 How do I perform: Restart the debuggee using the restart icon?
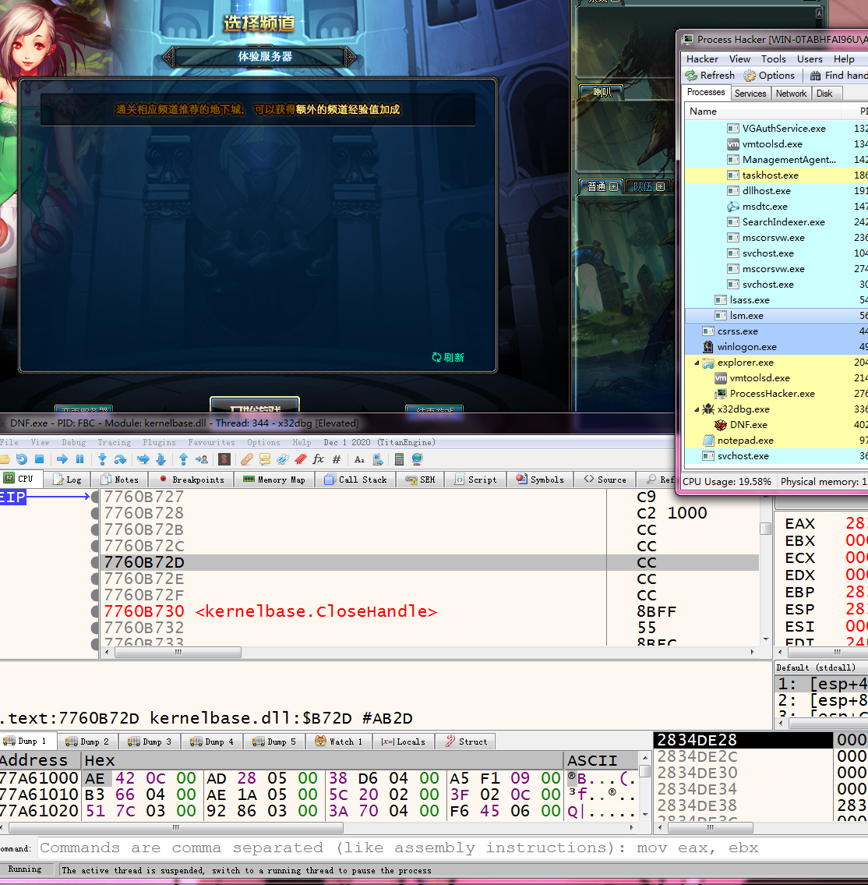(x=22, y=459)
